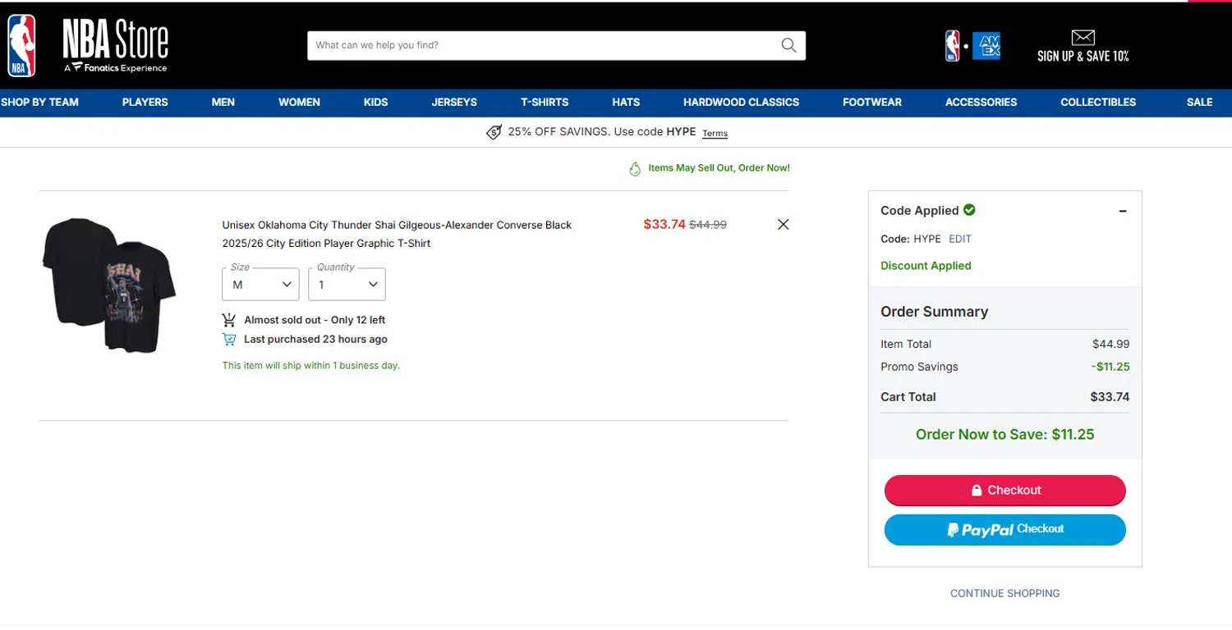Open the promo Terms link

click(715, 133)
